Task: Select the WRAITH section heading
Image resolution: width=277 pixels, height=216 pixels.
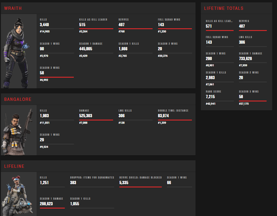Action: (13, 8)
